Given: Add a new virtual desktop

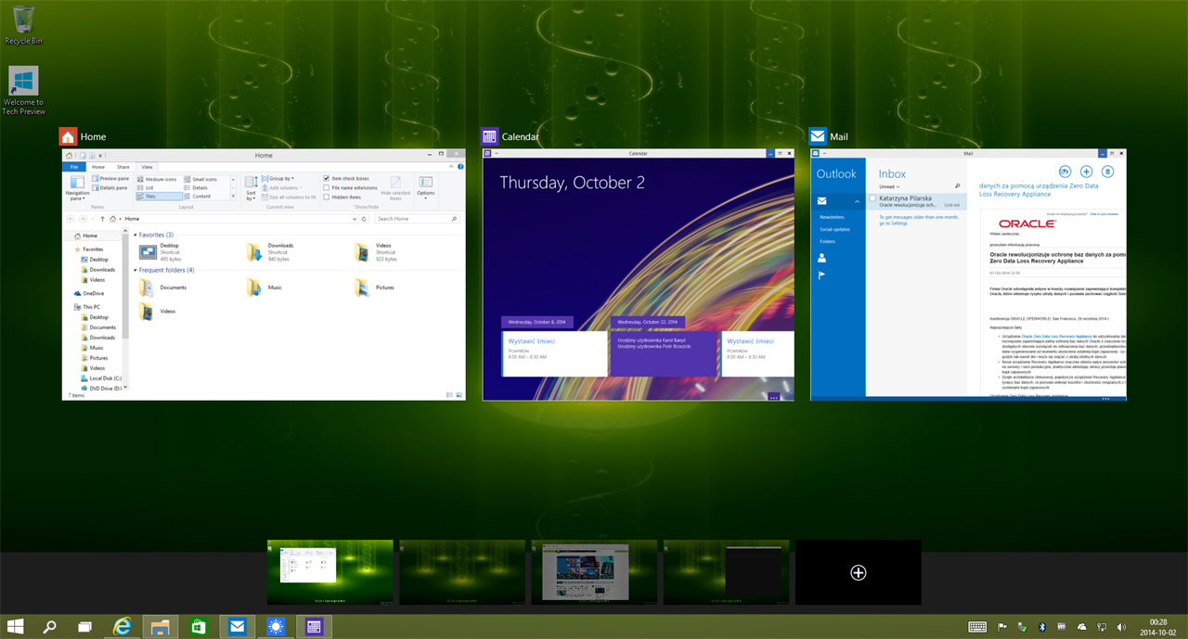Looking at the screenshot, I should [x=858, y=572].
